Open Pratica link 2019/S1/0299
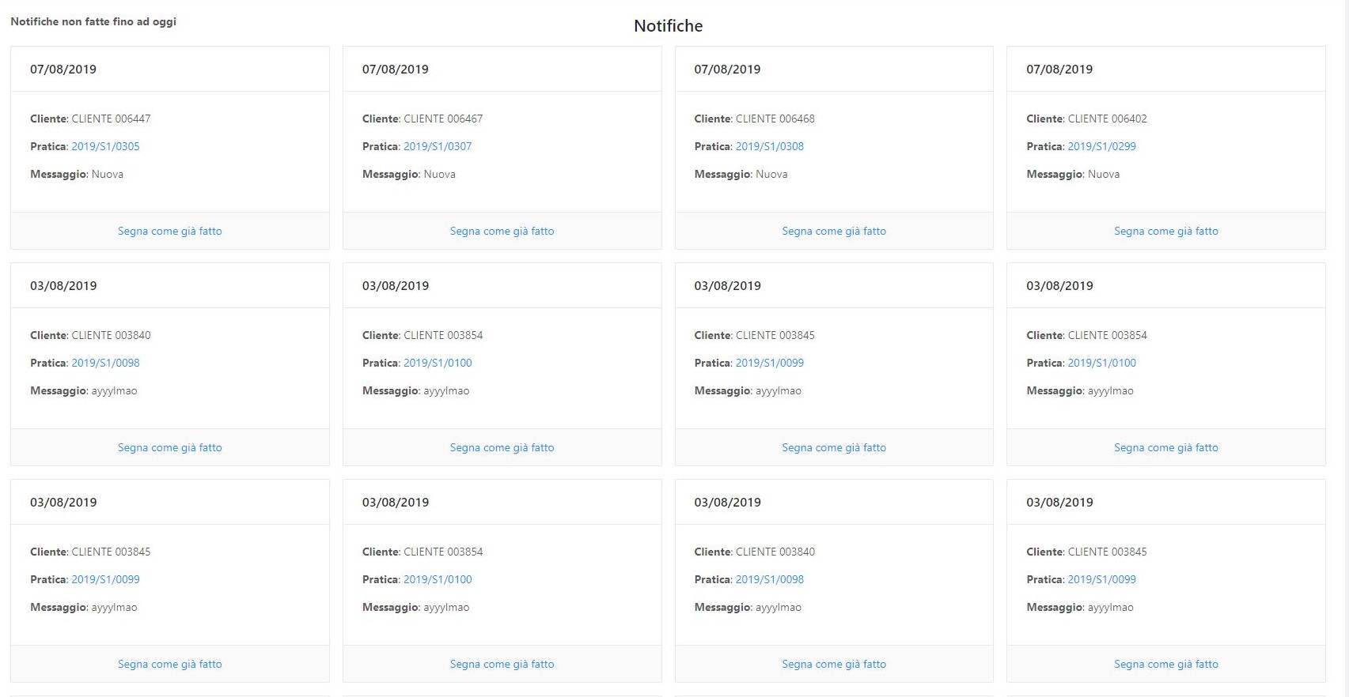 1101,146
